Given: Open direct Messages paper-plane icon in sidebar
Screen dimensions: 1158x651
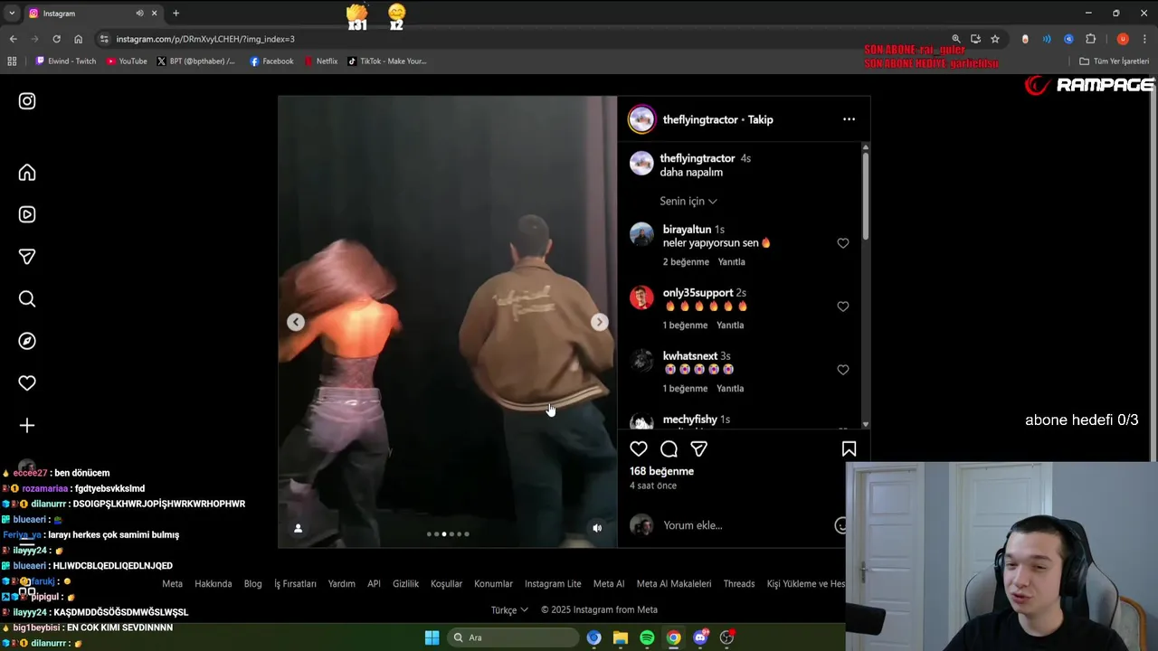Looking at the screenshot, I should point(27,257).
